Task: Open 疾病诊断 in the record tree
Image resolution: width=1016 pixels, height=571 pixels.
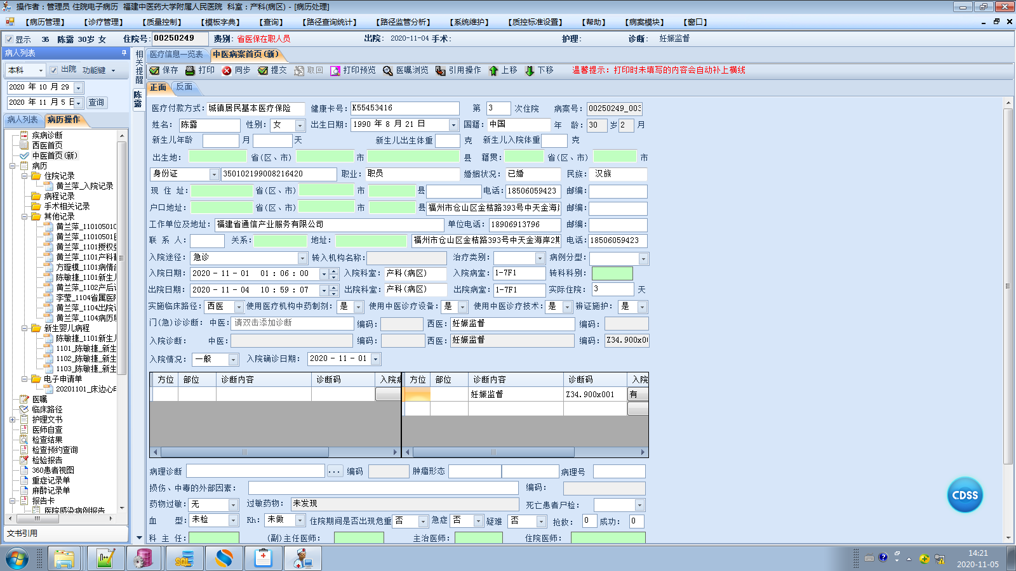Action: [47, 135]
